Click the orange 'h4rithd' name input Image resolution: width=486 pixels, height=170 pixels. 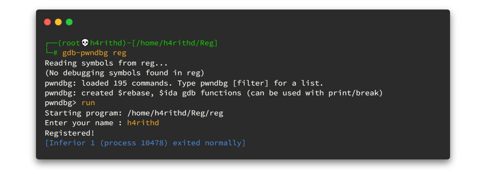(x=143, y=123)
